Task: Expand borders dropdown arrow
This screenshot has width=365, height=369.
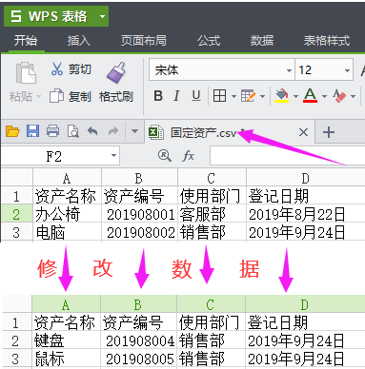Action: tap(233, 96)
